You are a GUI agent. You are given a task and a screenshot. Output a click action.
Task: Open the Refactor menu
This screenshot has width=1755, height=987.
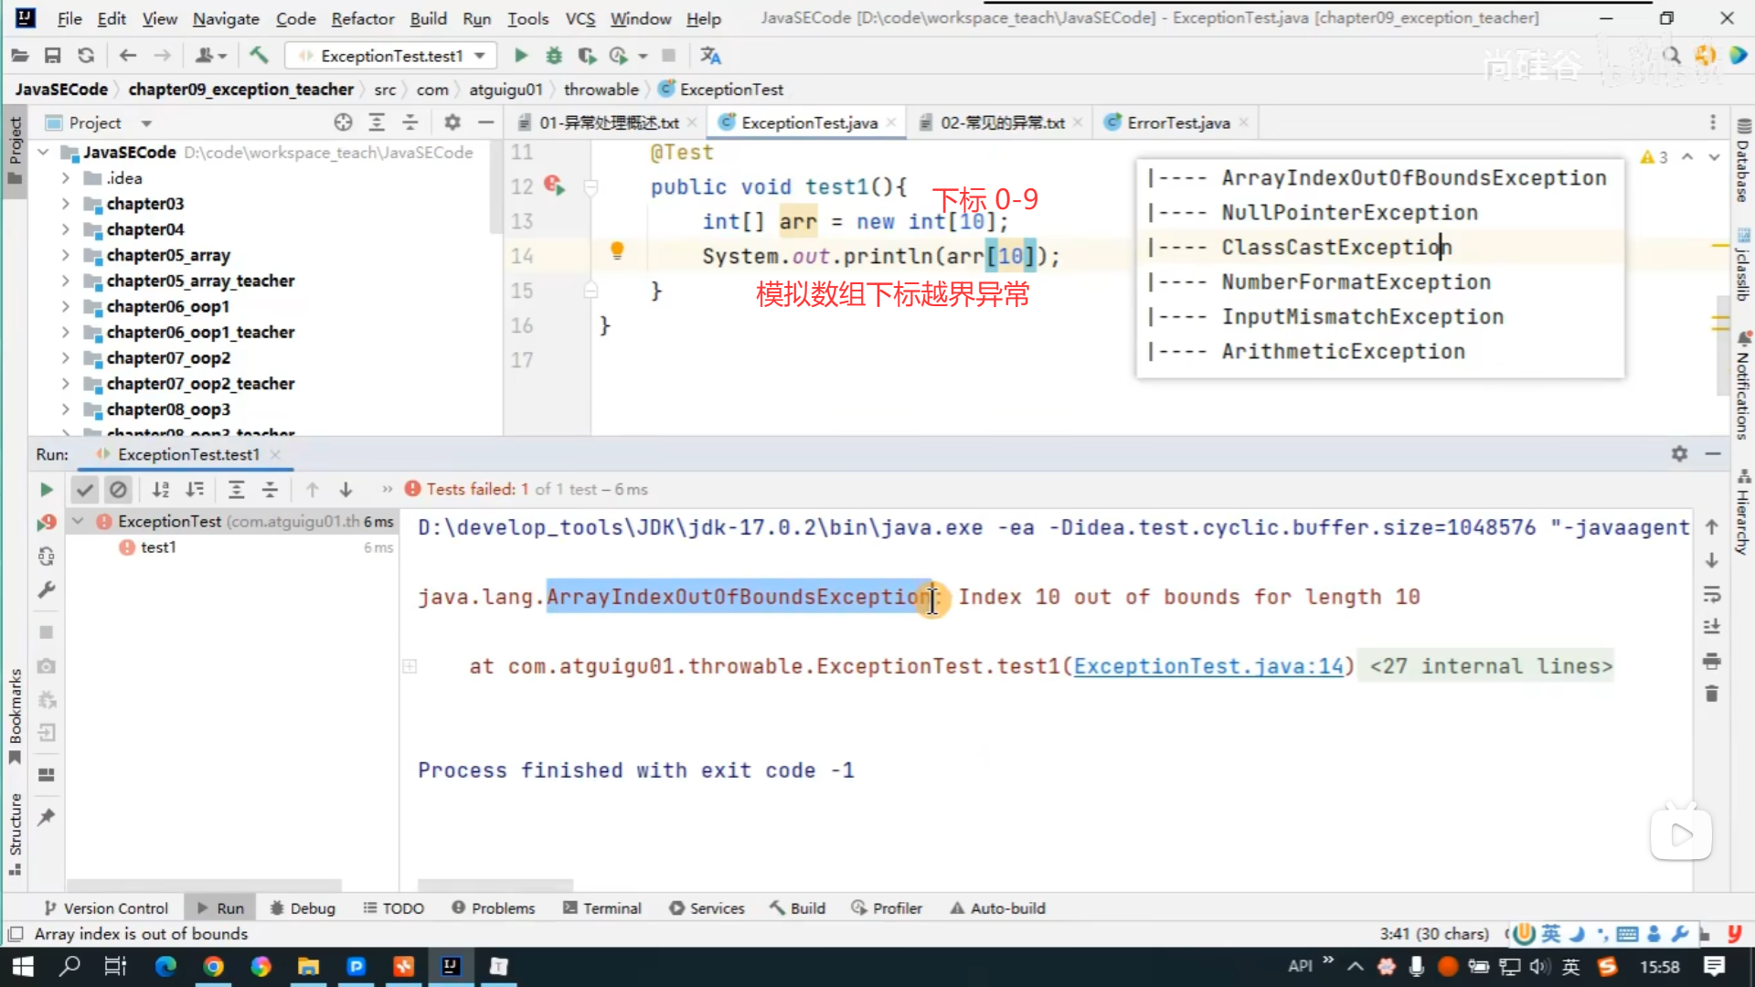(x=362, y=18)
